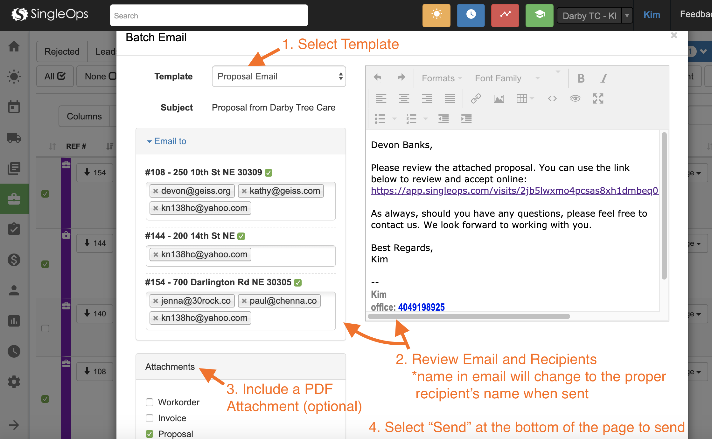Decrease indent in editor
The height and width of the screenshot is (439, 712).
pyautogui.click(x=443, y=119)
